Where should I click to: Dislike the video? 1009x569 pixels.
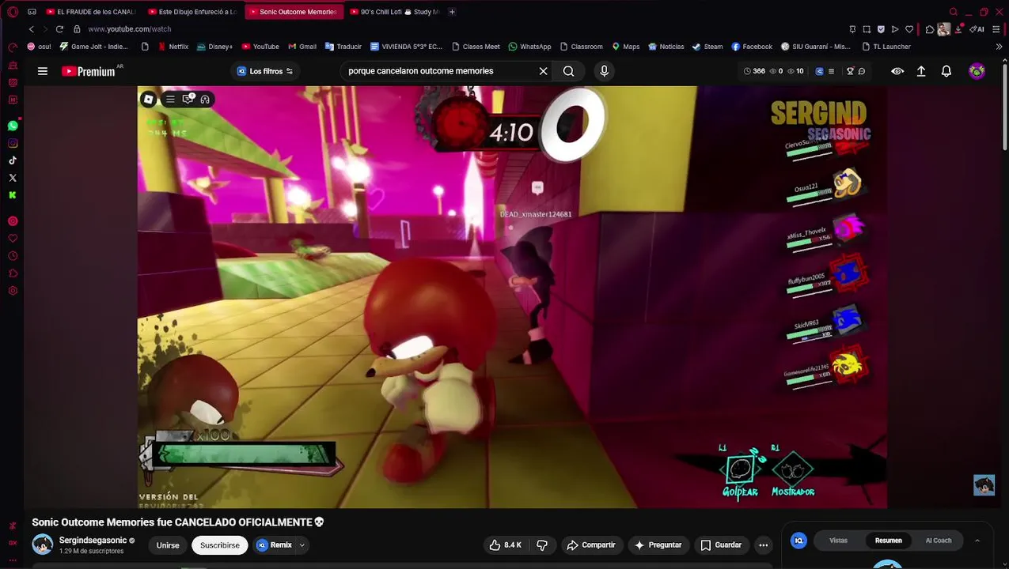[x=542, y=545]
